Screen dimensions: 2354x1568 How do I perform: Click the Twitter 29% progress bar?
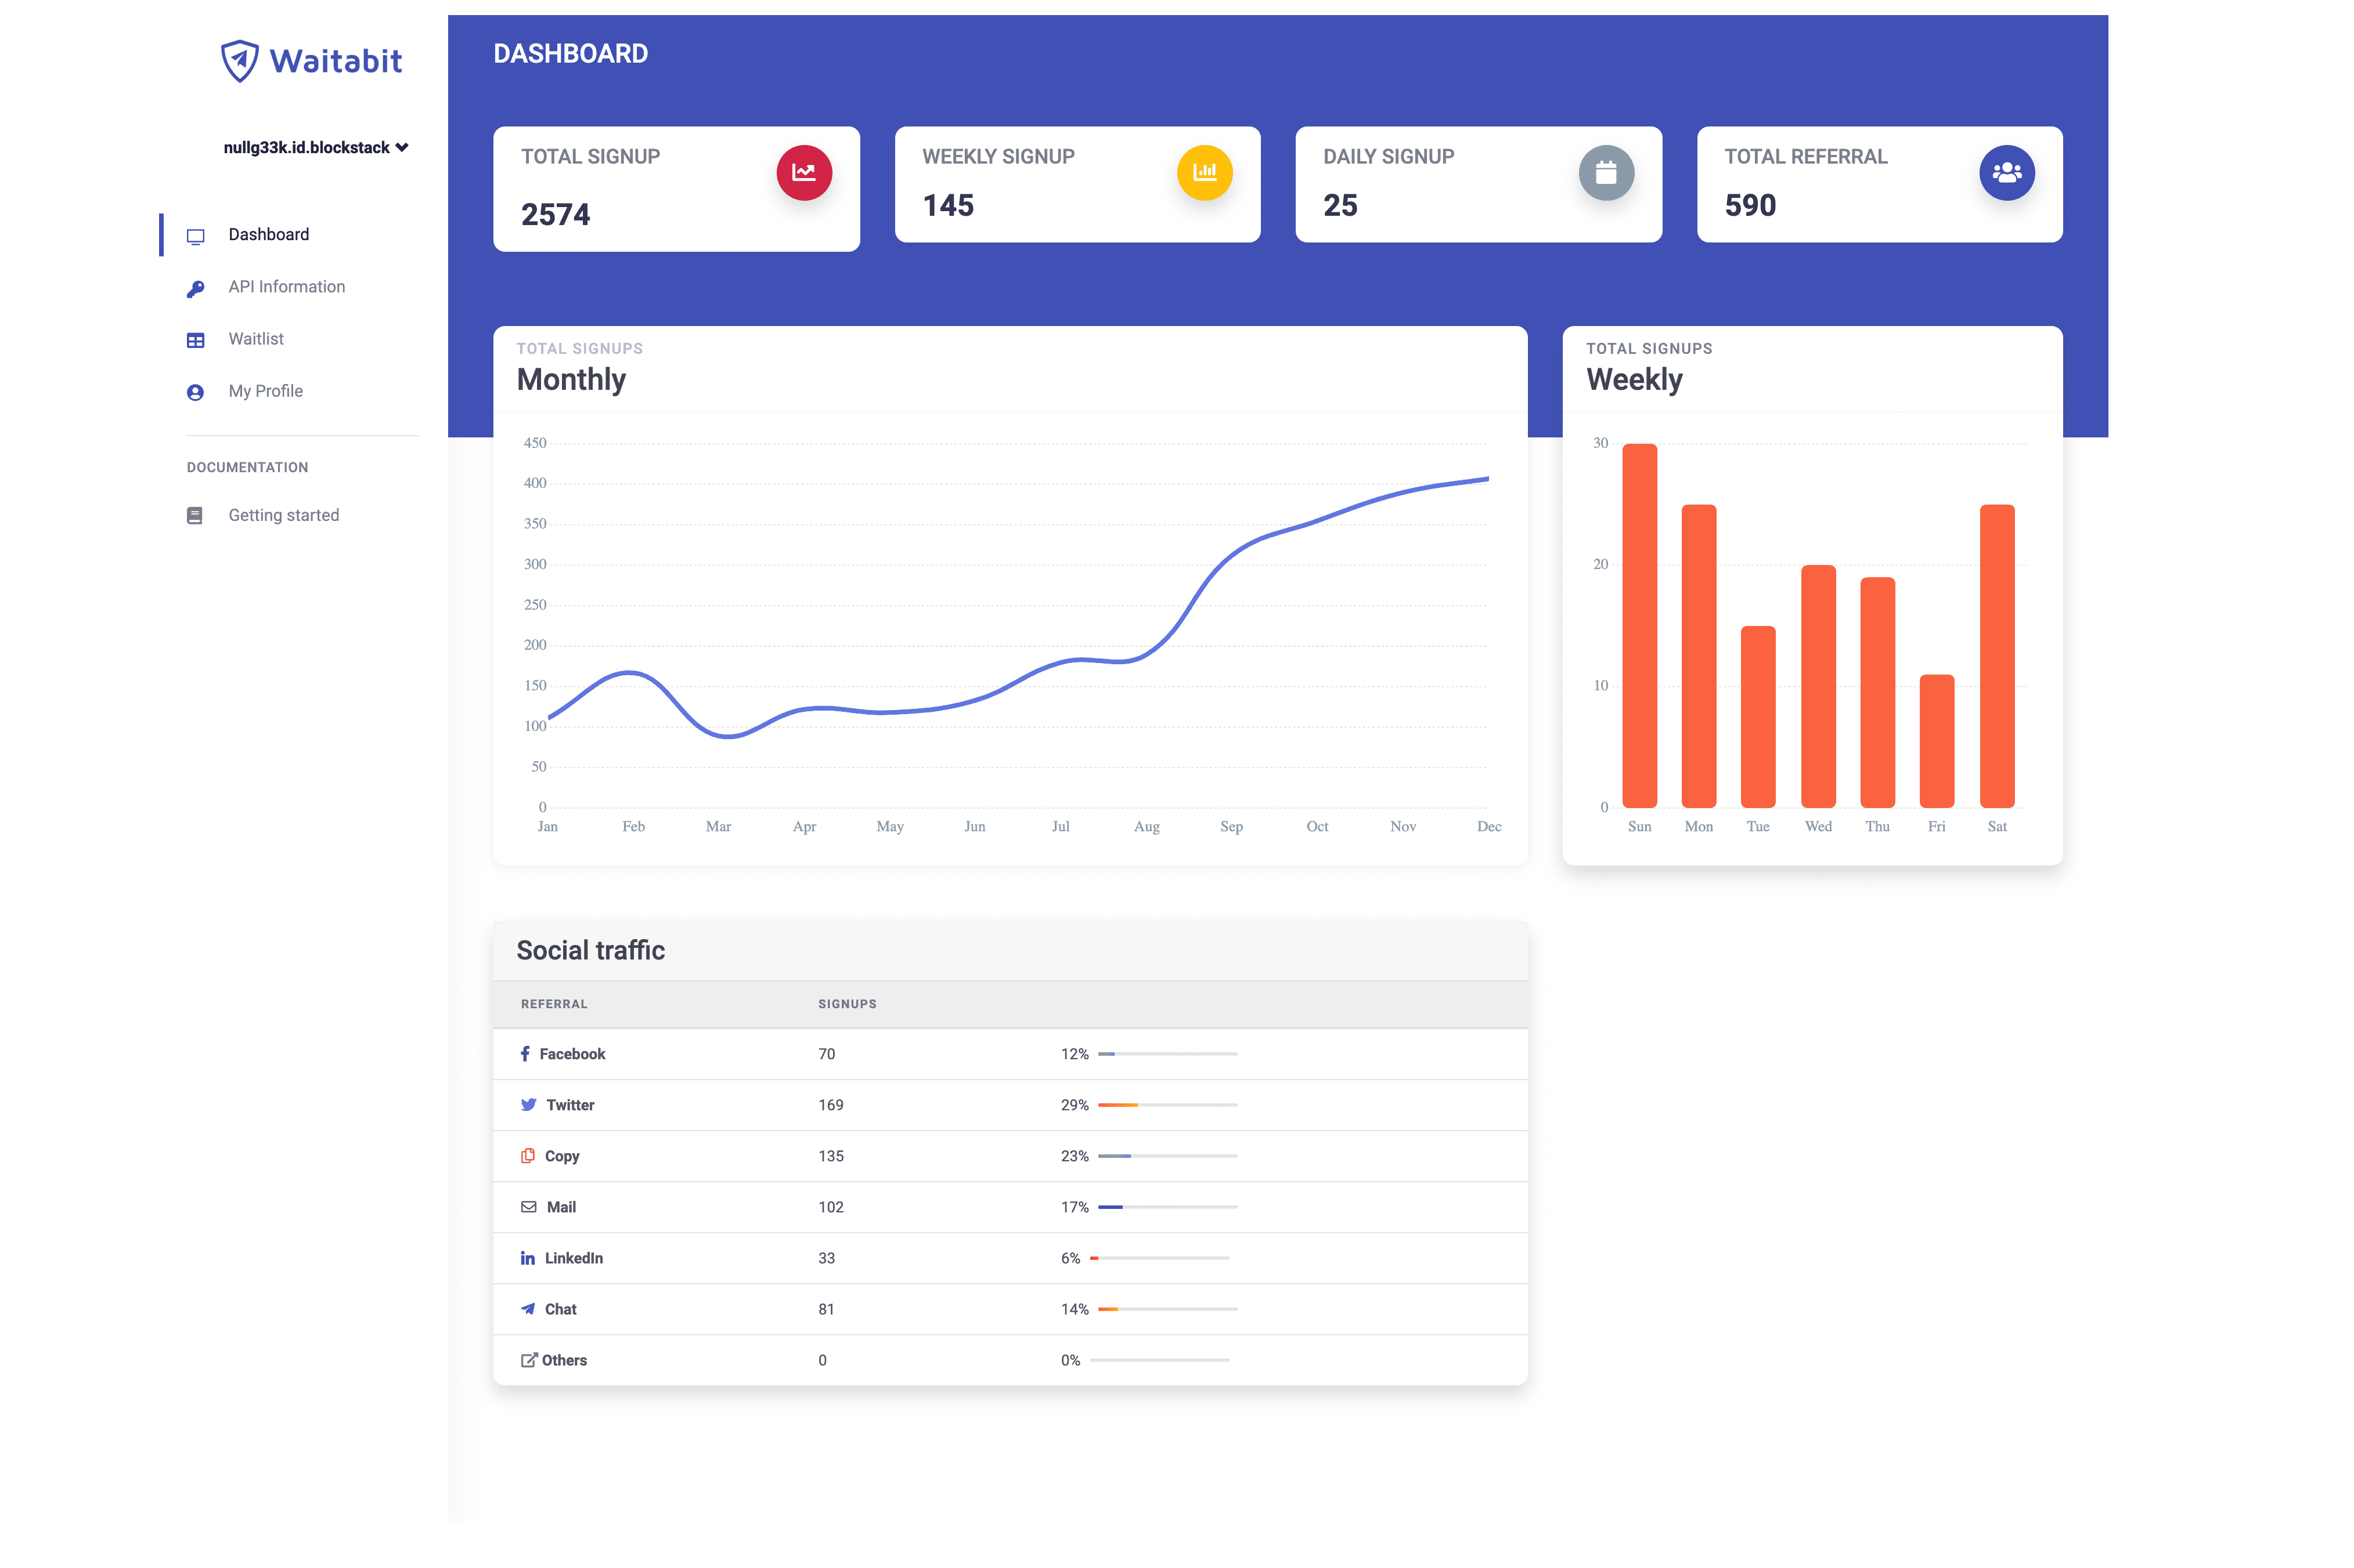[1167, 1105]
